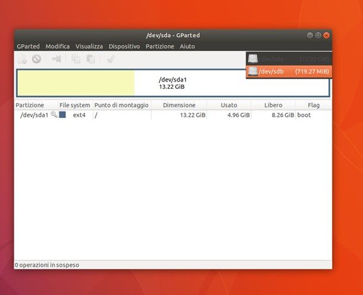
Task: Click the Delete partition toolbar icon
Action: [x=36, y=59]
